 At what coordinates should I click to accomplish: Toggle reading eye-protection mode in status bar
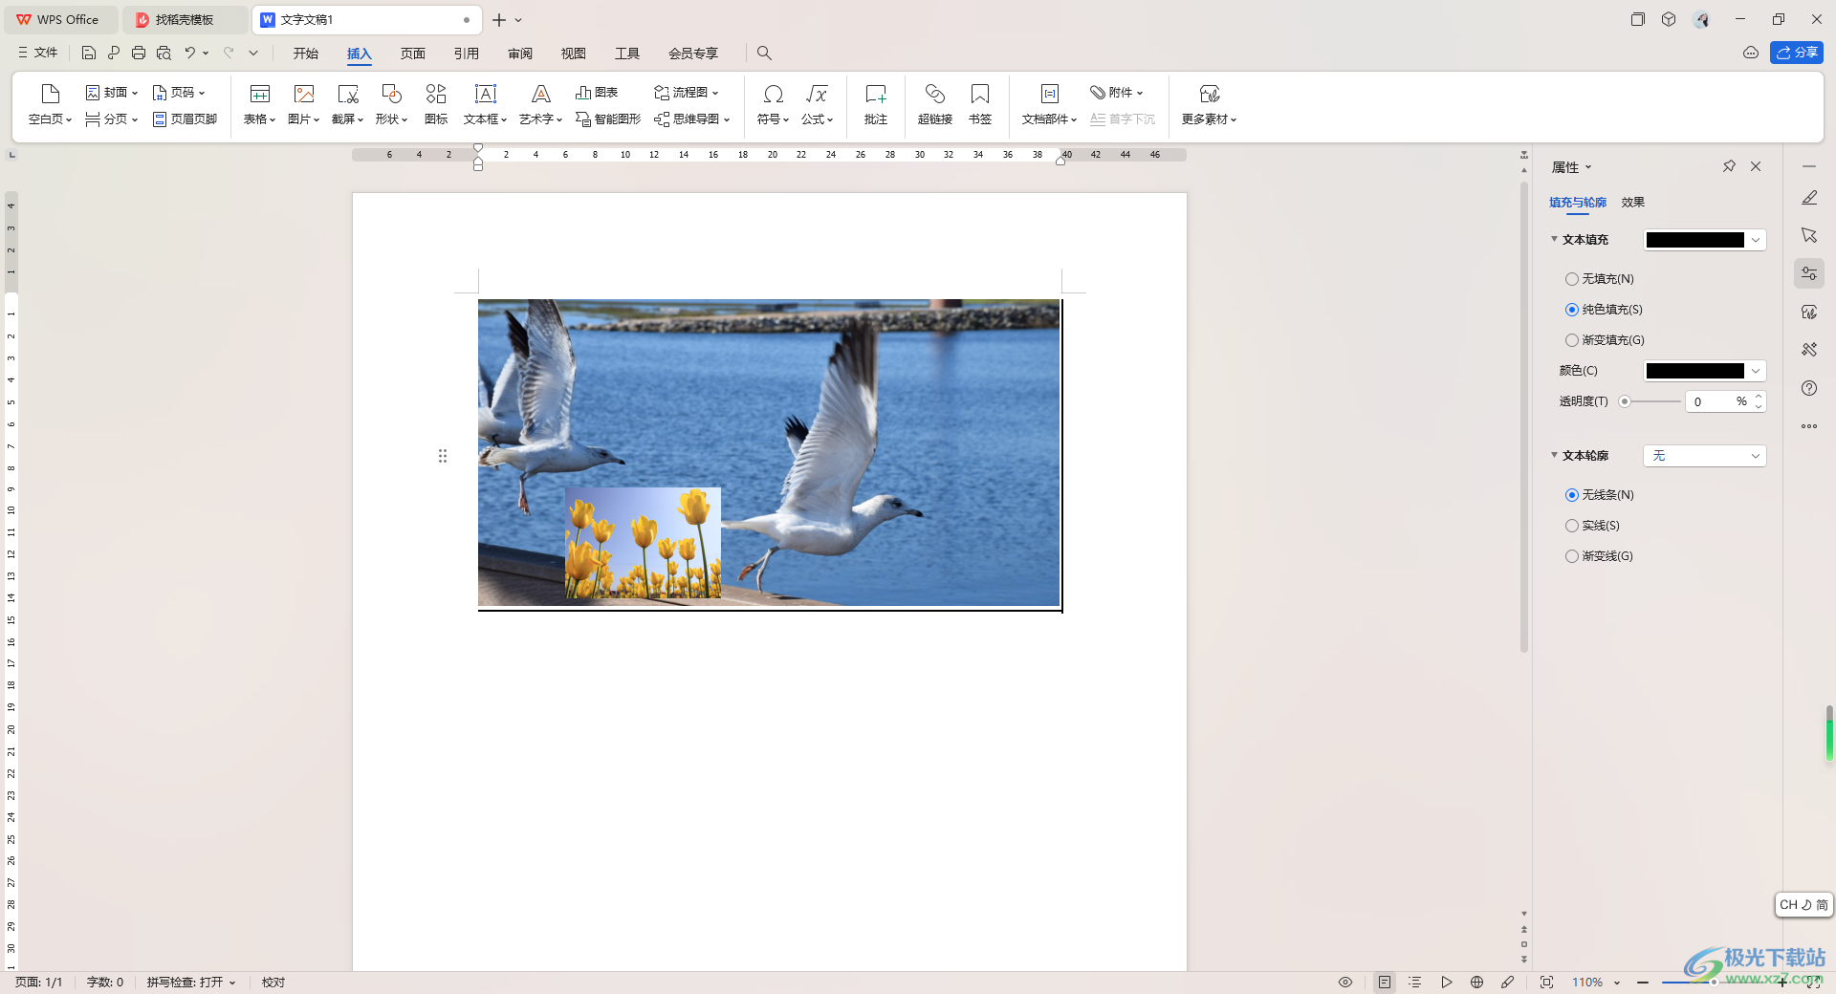[1345, 983]
